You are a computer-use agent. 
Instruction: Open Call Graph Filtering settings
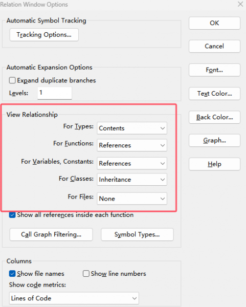click(x=51, y=234)
